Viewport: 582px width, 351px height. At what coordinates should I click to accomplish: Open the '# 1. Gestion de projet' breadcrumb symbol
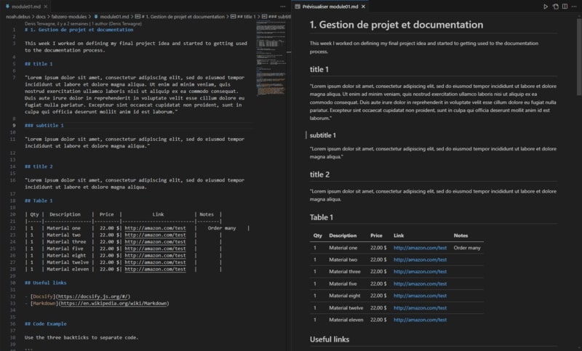pyautogui.click(x=180, y=17)
